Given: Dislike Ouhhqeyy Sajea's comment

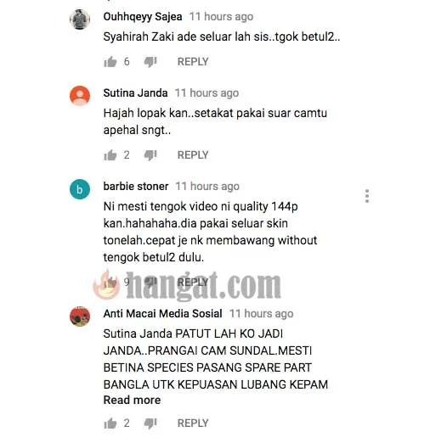Looking at the screenshot, I should coord(150,62).
